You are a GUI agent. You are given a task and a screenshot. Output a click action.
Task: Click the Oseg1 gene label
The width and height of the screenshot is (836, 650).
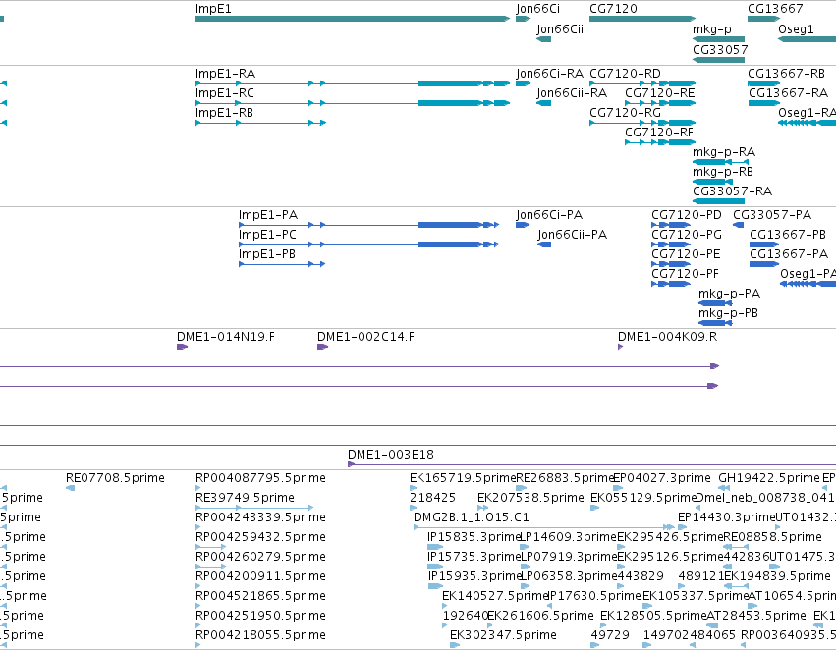(796, 29)
